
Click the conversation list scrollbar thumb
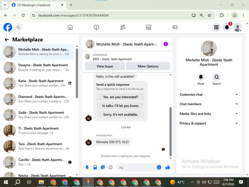click(77, 73)
